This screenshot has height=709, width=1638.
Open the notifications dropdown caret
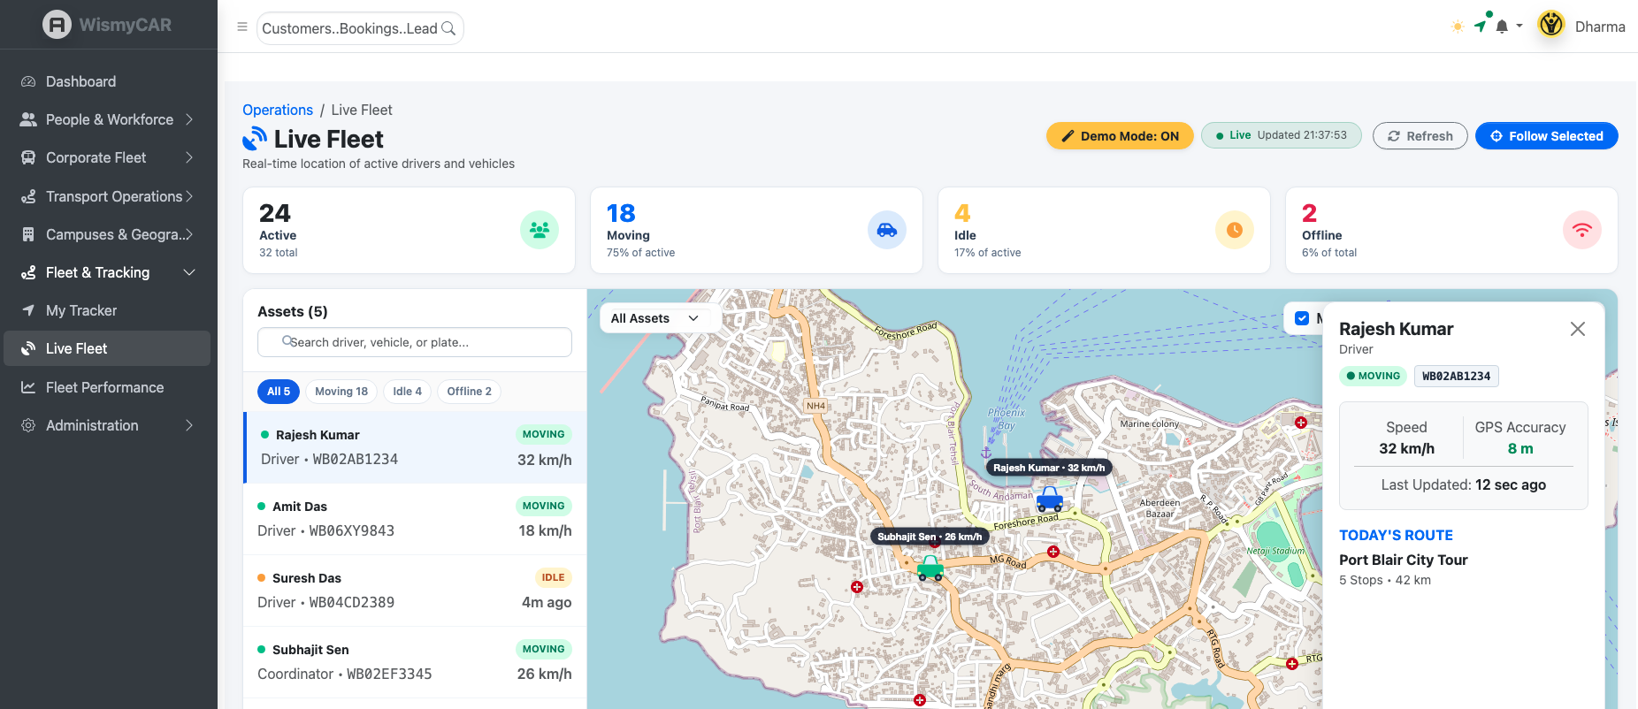[1519, 27]
